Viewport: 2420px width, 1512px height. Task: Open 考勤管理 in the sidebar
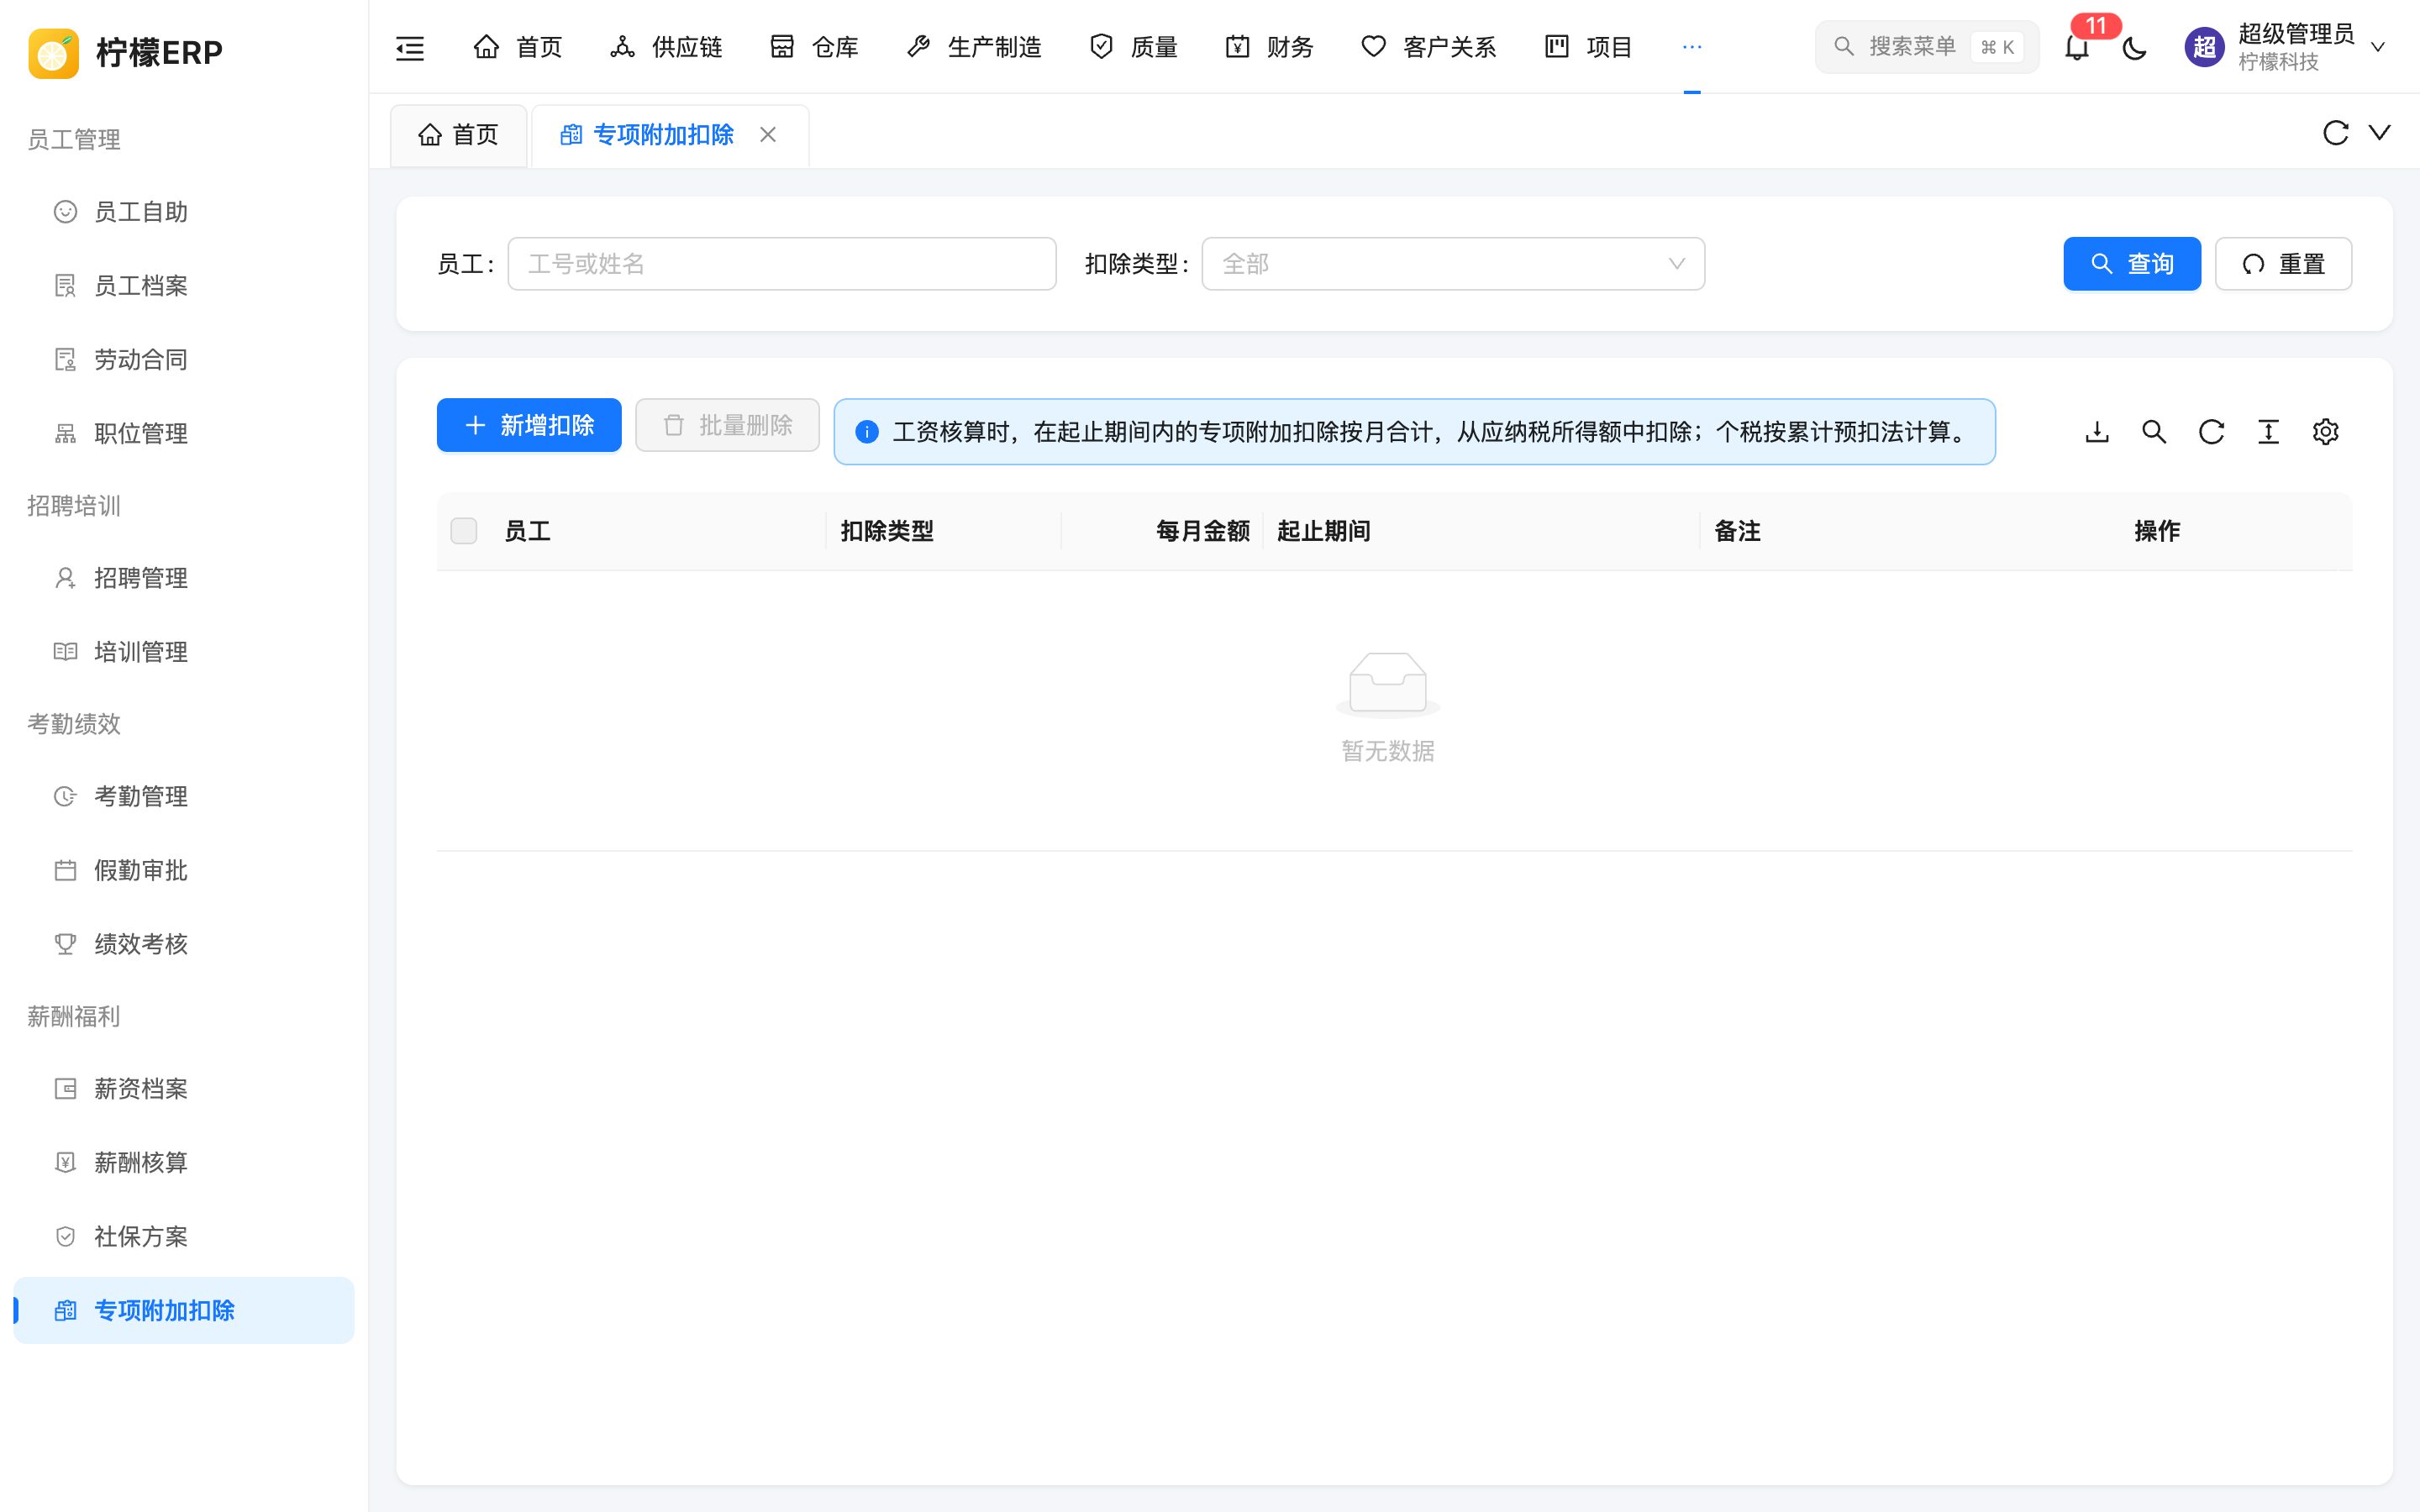[184, 796]
